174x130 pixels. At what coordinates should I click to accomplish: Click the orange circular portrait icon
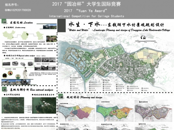click(10, 73)
